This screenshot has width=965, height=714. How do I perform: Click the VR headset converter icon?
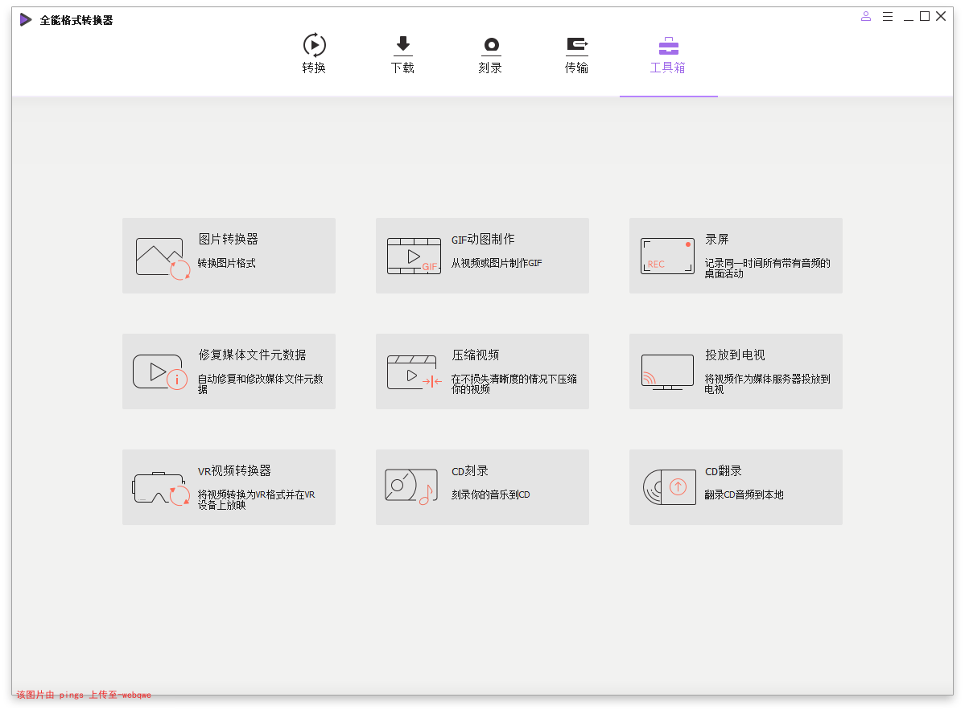(161, 488)
